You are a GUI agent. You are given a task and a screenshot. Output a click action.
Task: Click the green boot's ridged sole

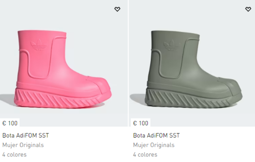pyautogui.click(x=193, y=98)
